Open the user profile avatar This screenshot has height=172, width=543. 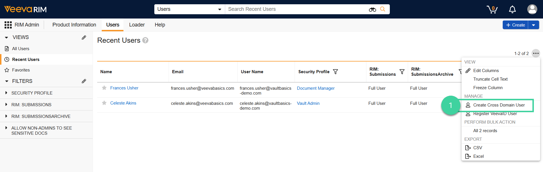pos(532,9)
